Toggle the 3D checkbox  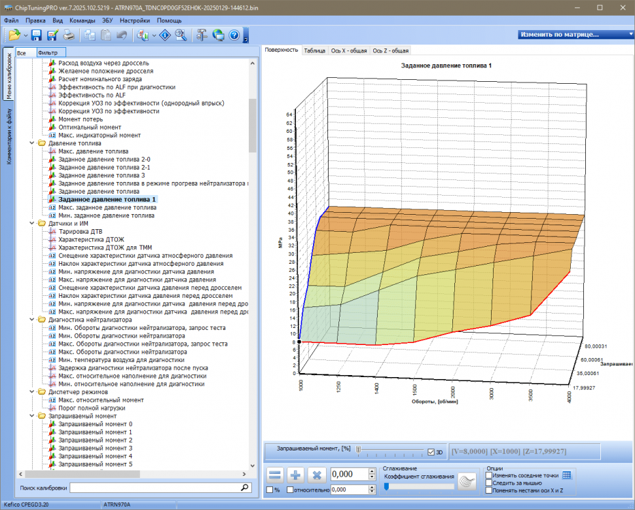tap(431, 452)
